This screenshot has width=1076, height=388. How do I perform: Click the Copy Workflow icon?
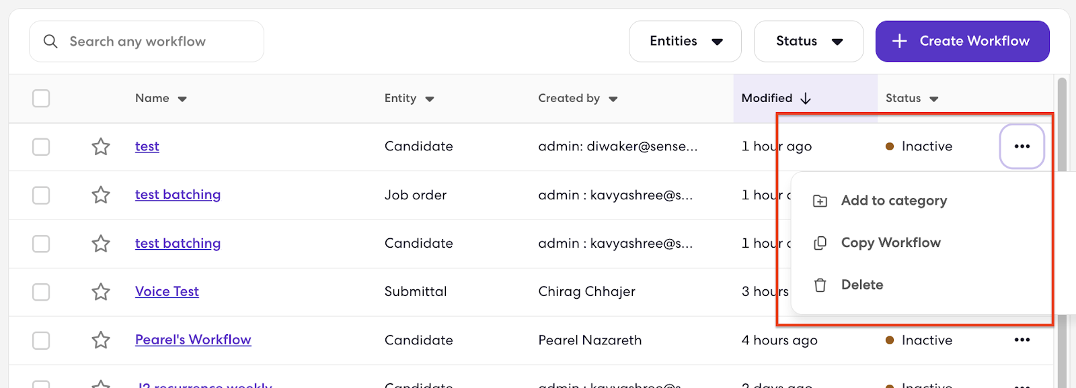pyautogui.click(x=820, y=242)
